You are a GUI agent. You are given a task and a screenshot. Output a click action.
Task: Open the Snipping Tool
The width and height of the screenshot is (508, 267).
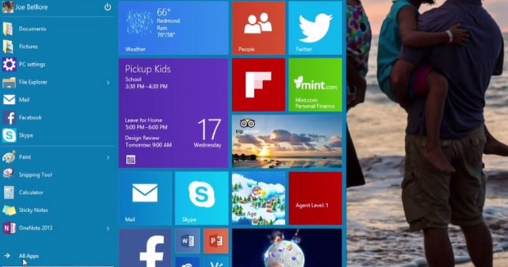click(x=36, y=175)
